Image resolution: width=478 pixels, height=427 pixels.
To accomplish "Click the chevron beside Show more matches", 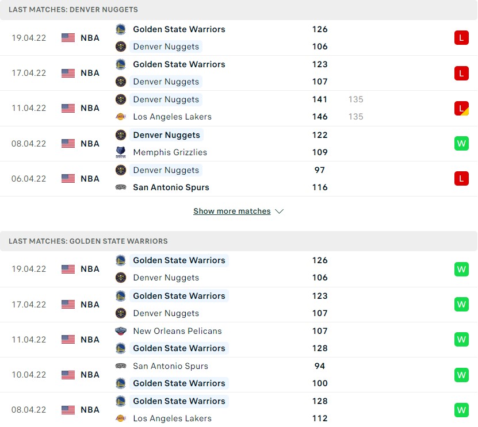I will coord(280,211).
